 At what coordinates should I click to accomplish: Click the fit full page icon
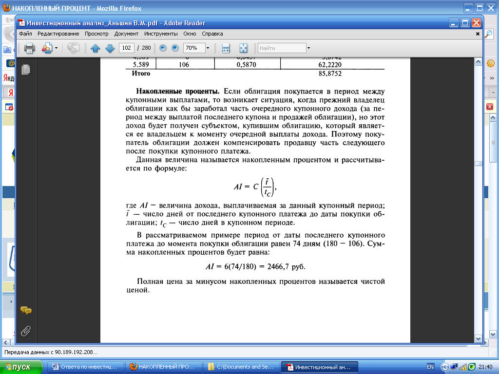pyautogui.click(x=243, y=48)
